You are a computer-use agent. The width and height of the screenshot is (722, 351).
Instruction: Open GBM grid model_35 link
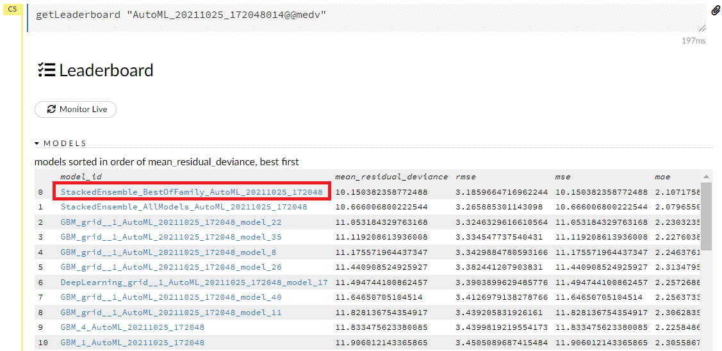171,237
